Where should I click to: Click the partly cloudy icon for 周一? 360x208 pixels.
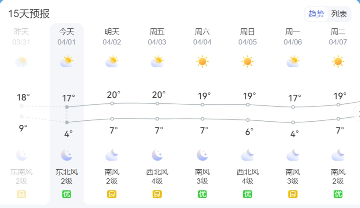pyautogui.click(x=293, y=61)
